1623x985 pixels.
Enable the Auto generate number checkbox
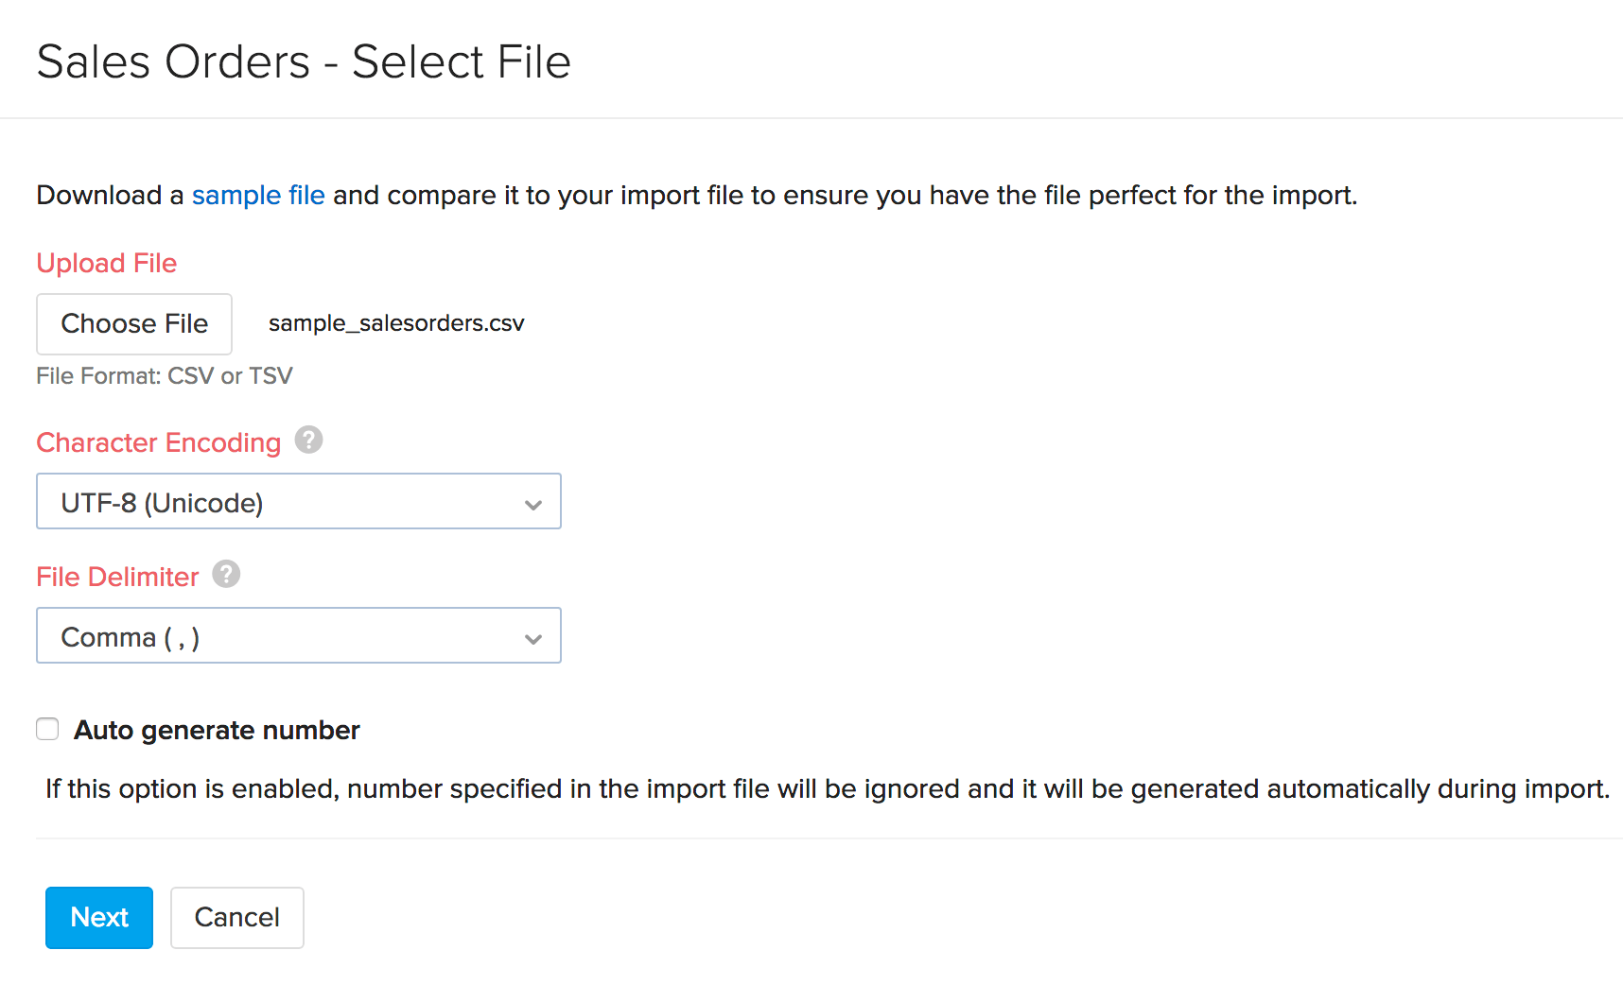[47, 729]
